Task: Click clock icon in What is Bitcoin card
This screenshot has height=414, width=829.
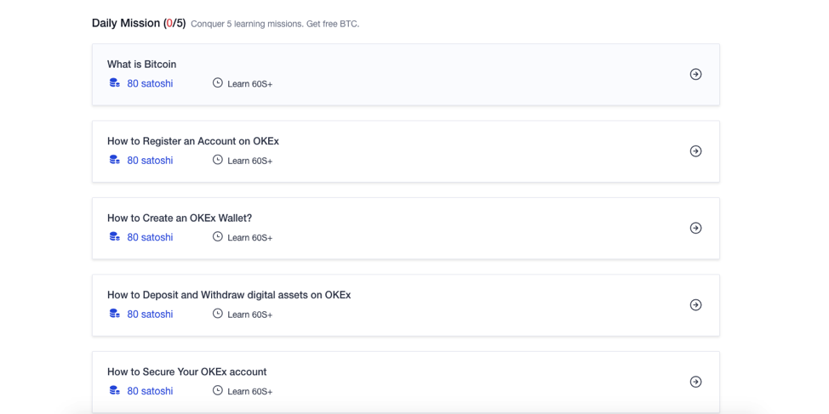Action: coord(218,83)
